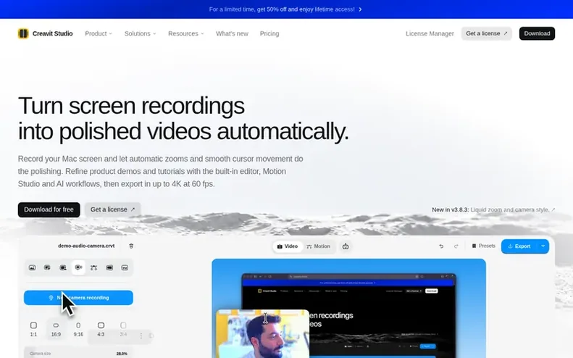573x358 pixels.
Task: Select the 9:16 camera aspect ratio
Action: click(x=78, y=329)
